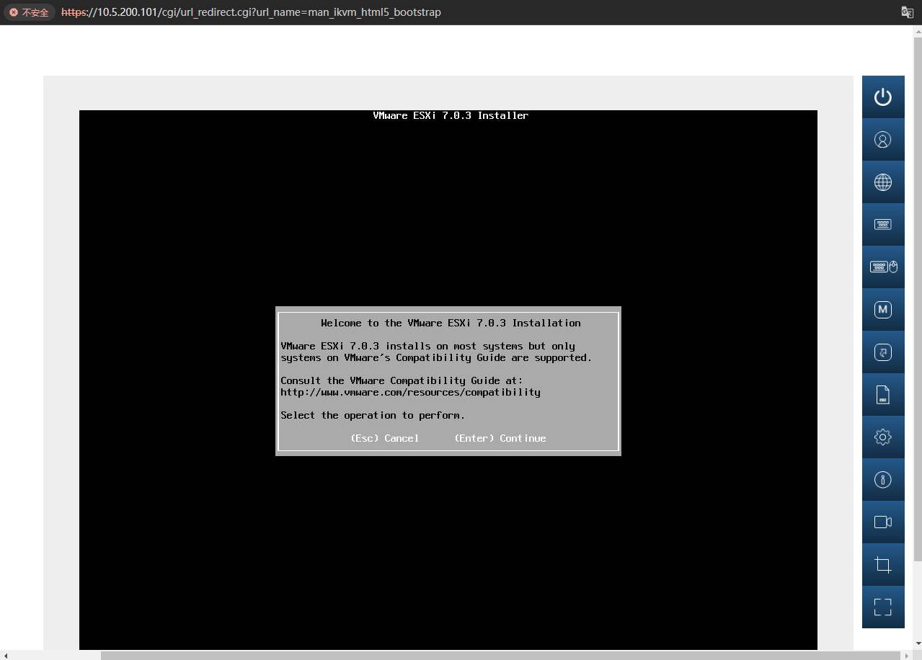Image resolution: width=922 pixels, height=660 pixels.
Task: Click the insecure site warning badge
Action: (30, 12)
